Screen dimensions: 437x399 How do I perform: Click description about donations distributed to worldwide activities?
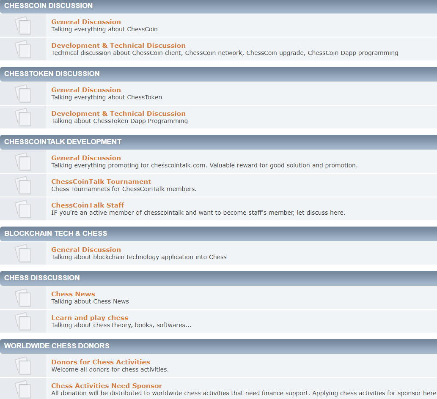[244, 393]
